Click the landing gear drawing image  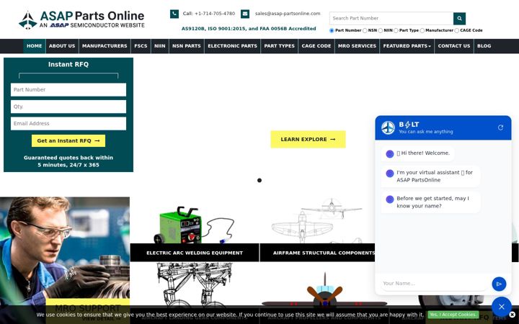point(195,284)
